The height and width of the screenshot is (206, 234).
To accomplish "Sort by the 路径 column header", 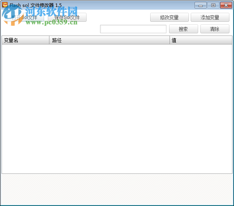I will click(109, 40).
